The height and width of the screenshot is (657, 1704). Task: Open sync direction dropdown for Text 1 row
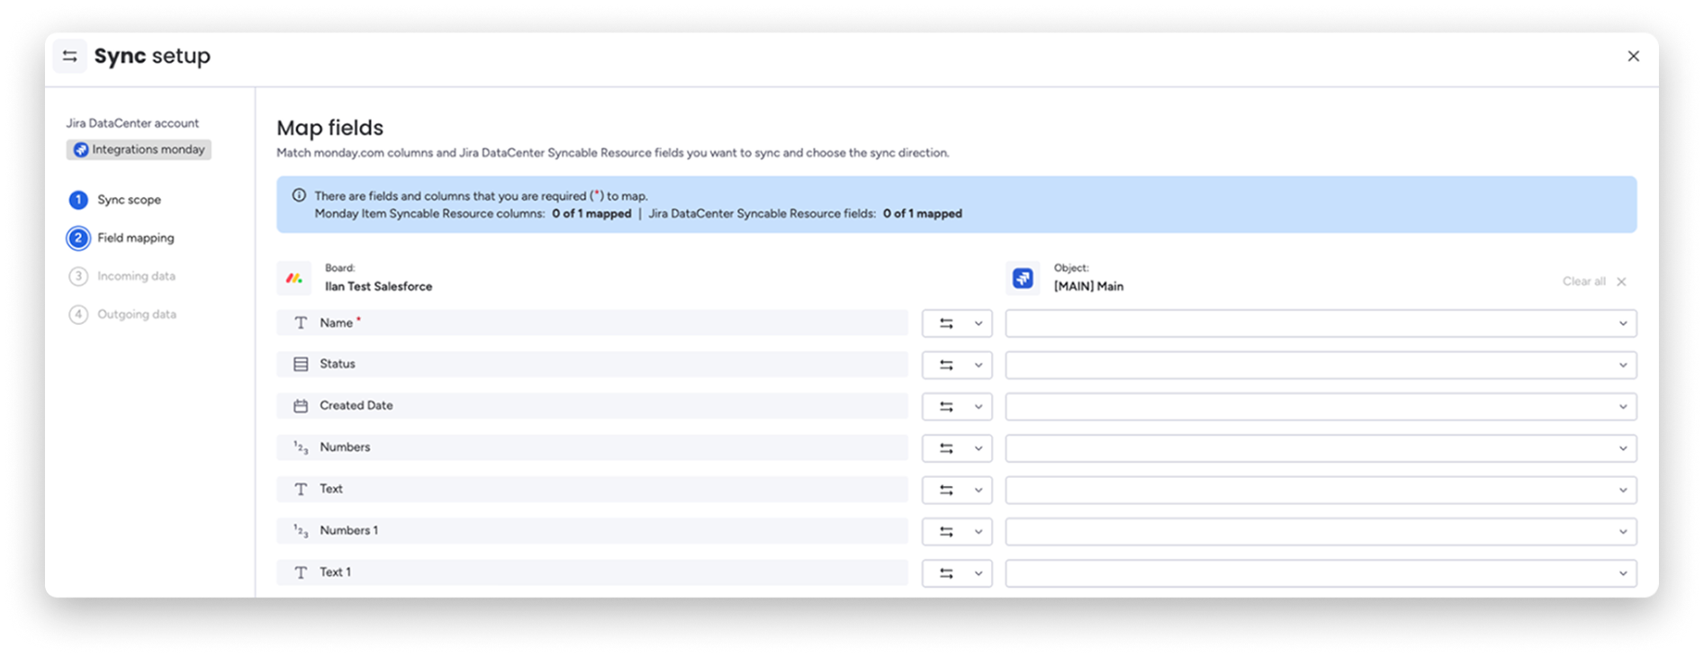(957, 573)
